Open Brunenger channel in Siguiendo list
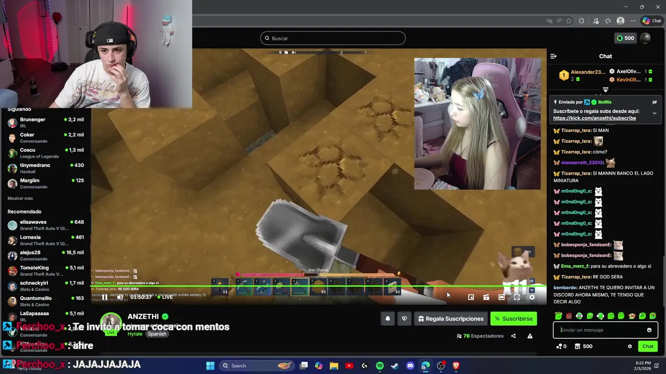Image resolution: width=666 pixels, height=374 pixels. click(x=46, y=123)
